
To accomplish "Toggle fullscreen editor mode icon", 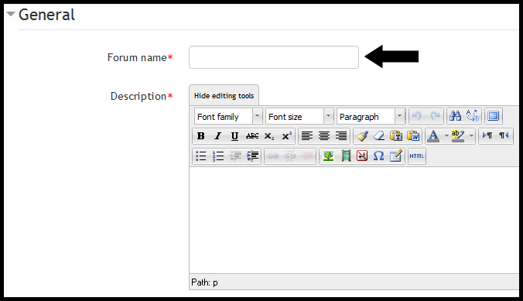I will point(494,116).
